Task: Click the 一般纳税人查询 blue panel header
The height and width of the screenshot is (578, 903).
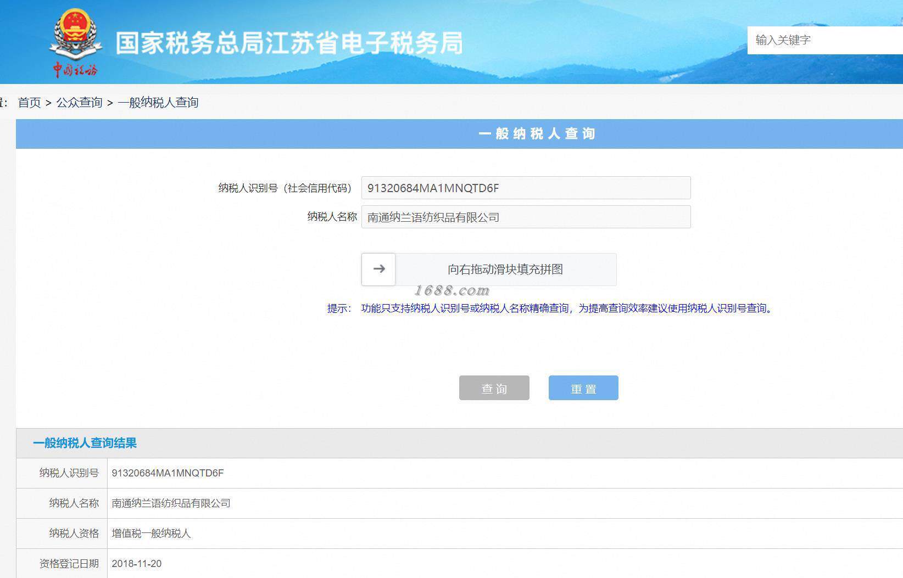Action: pos(459,134)
